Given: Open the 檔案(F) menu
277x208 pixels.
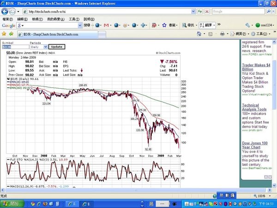Looking at the screenshot, I should pos(7,19).
